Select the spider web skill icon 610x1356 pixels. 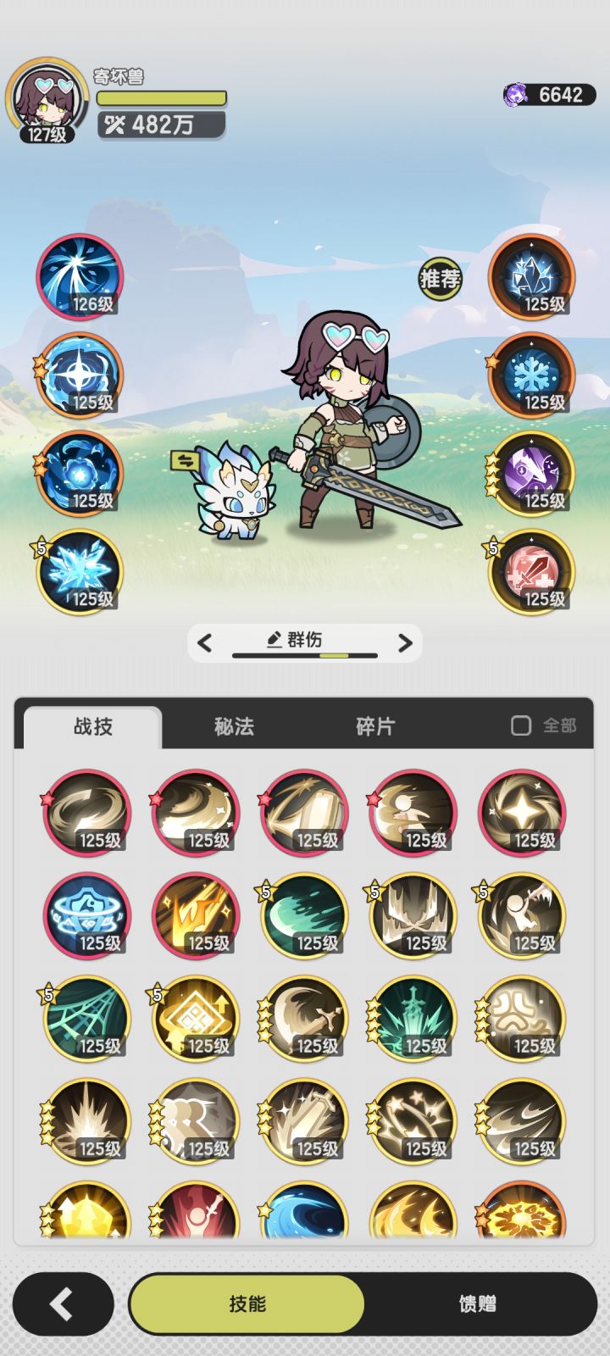pos(86,1018)
